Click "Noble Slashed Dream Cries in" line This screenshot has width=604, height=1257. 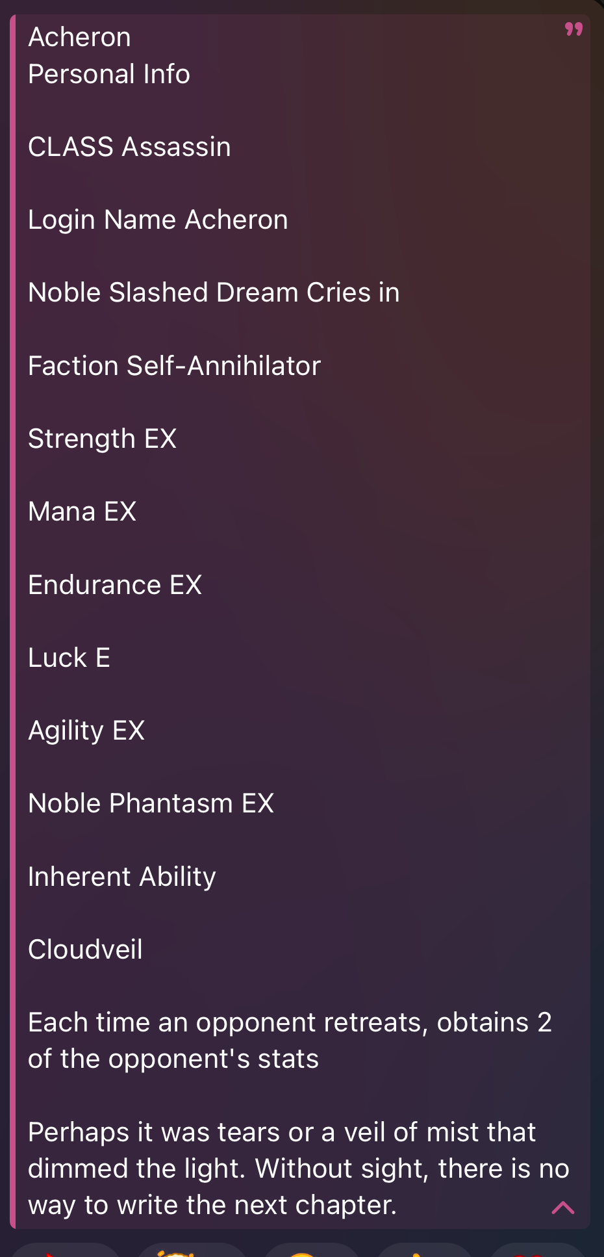pyautogui.click(x=214, y=292)
